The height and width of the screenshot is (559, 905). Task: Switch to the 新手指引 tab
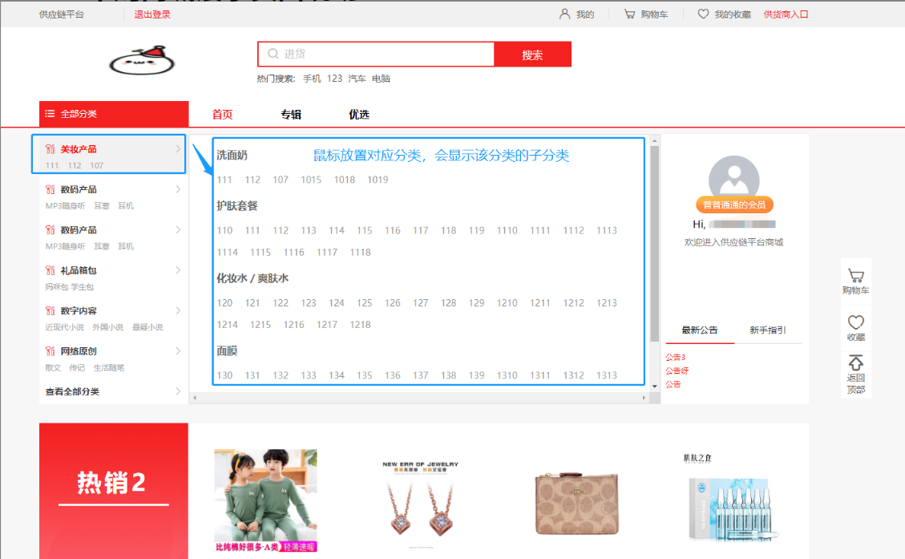coord(768,330)
